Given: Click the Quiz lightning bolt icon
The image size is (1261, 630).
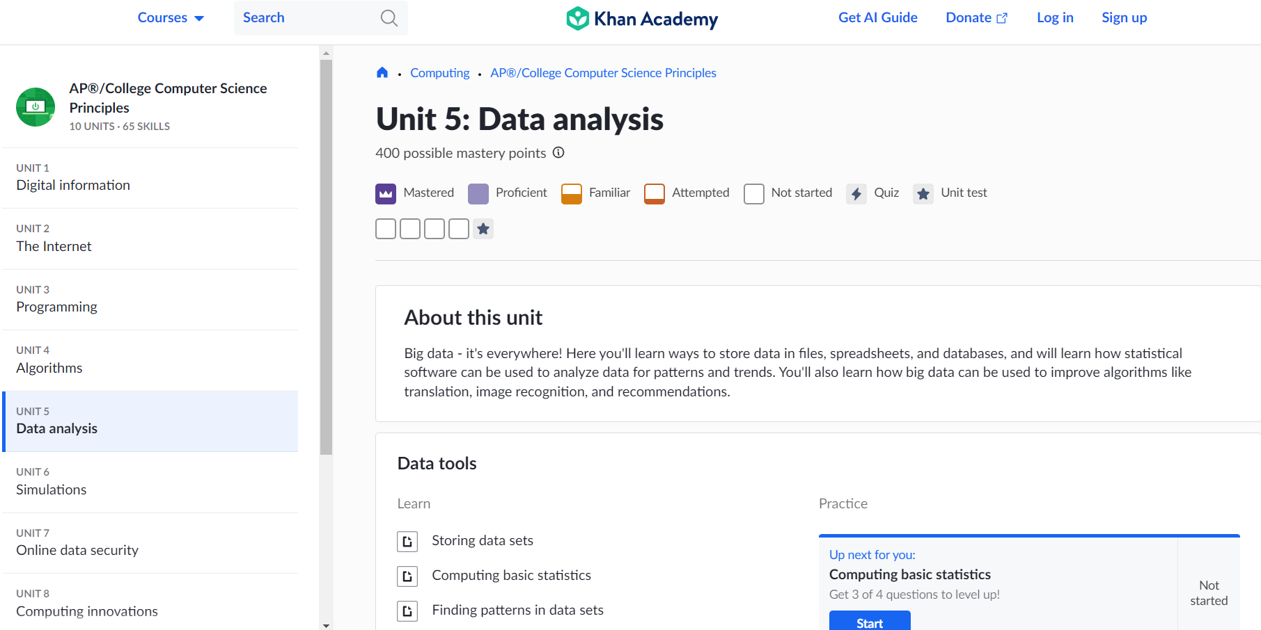Looking at the screenshot, I should (856, 194).
